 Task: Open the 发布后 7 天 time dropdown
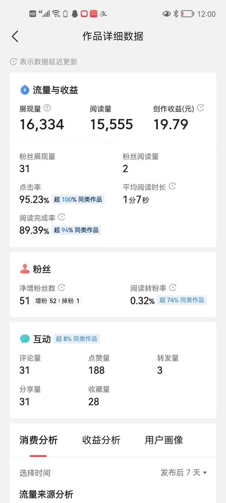click(184, 473)
